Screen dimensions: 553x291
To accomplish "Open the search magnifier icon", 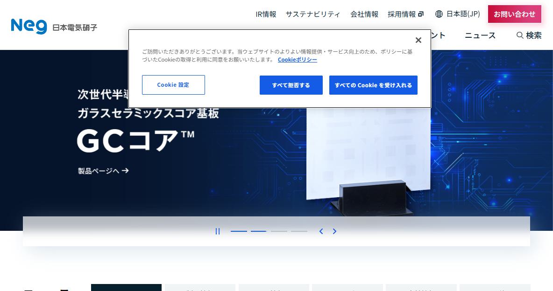I will click(519, 35).
